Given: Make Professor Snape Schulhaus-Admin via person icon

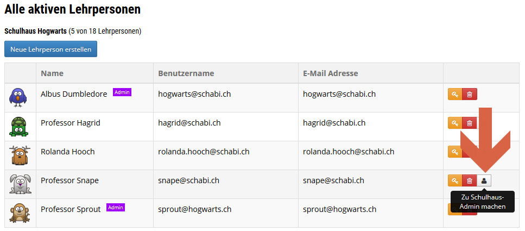Looking at the screenshot, I should coord(484,180).
